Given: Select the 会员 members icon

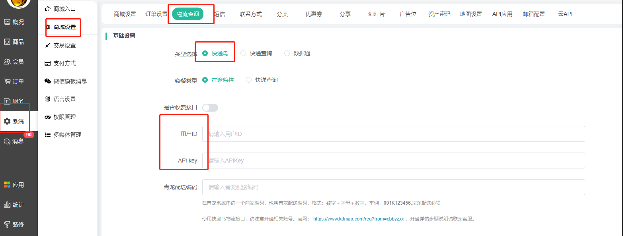Looking at the screenshot, I should 7,62.
